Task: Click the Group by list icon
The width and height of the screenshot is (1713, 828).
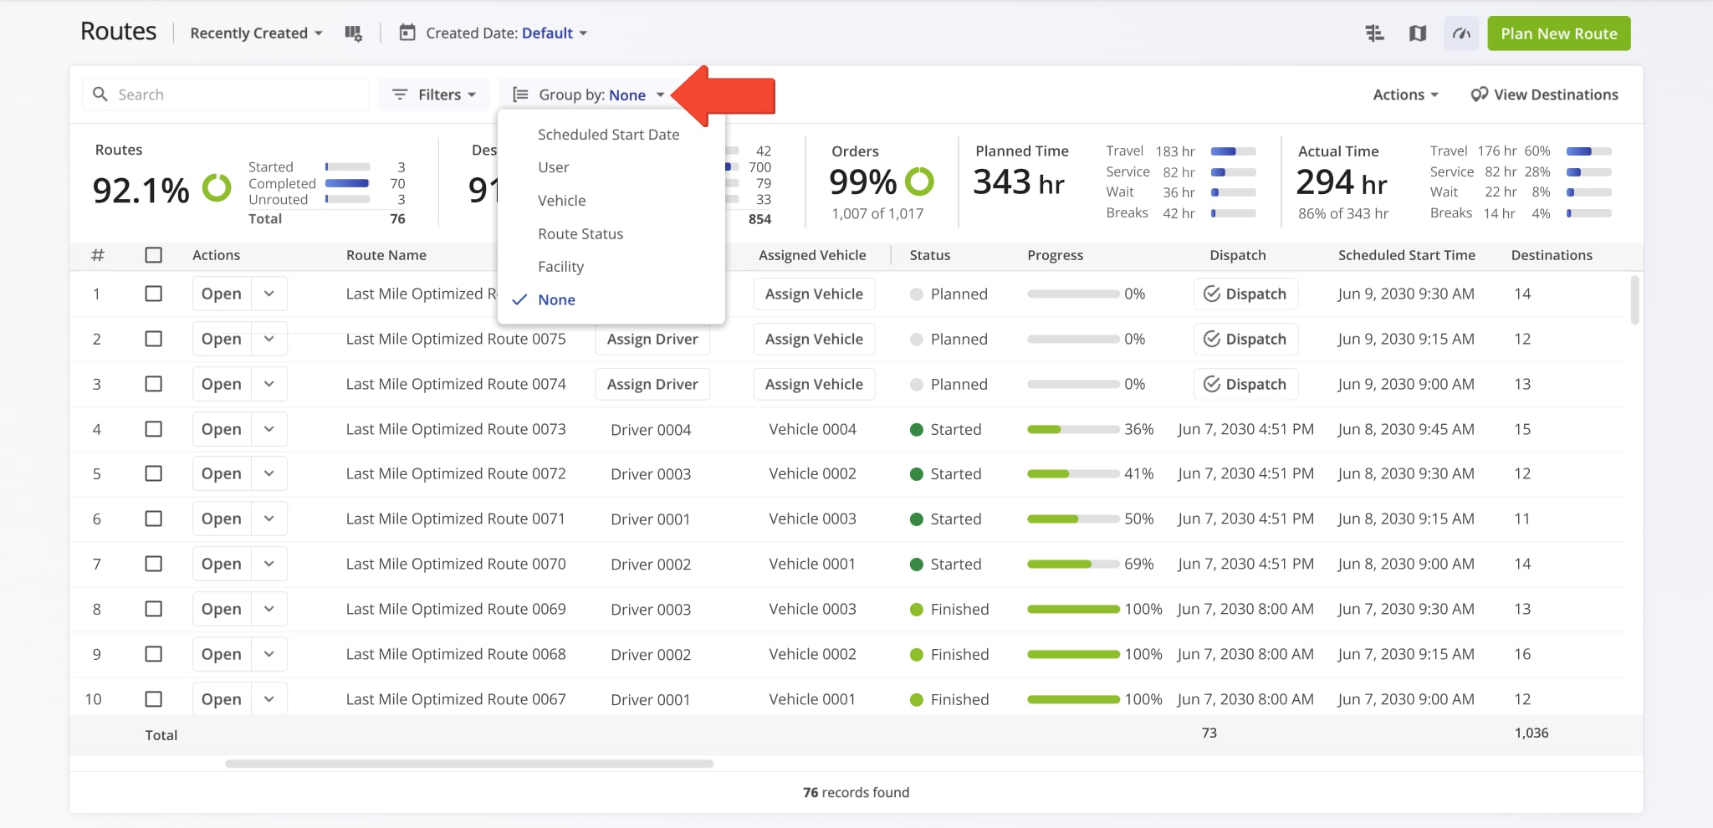Action: [x=520, y=94]
